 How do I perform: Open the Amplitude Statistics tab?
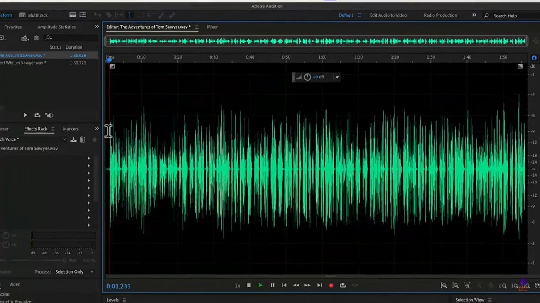click(56, 27)
